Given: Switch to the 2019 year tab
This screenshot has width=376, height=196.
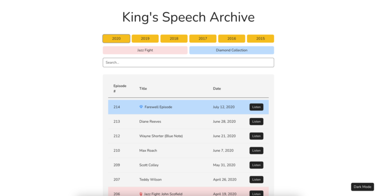Looking at the screenshot, I should [145, 39].
